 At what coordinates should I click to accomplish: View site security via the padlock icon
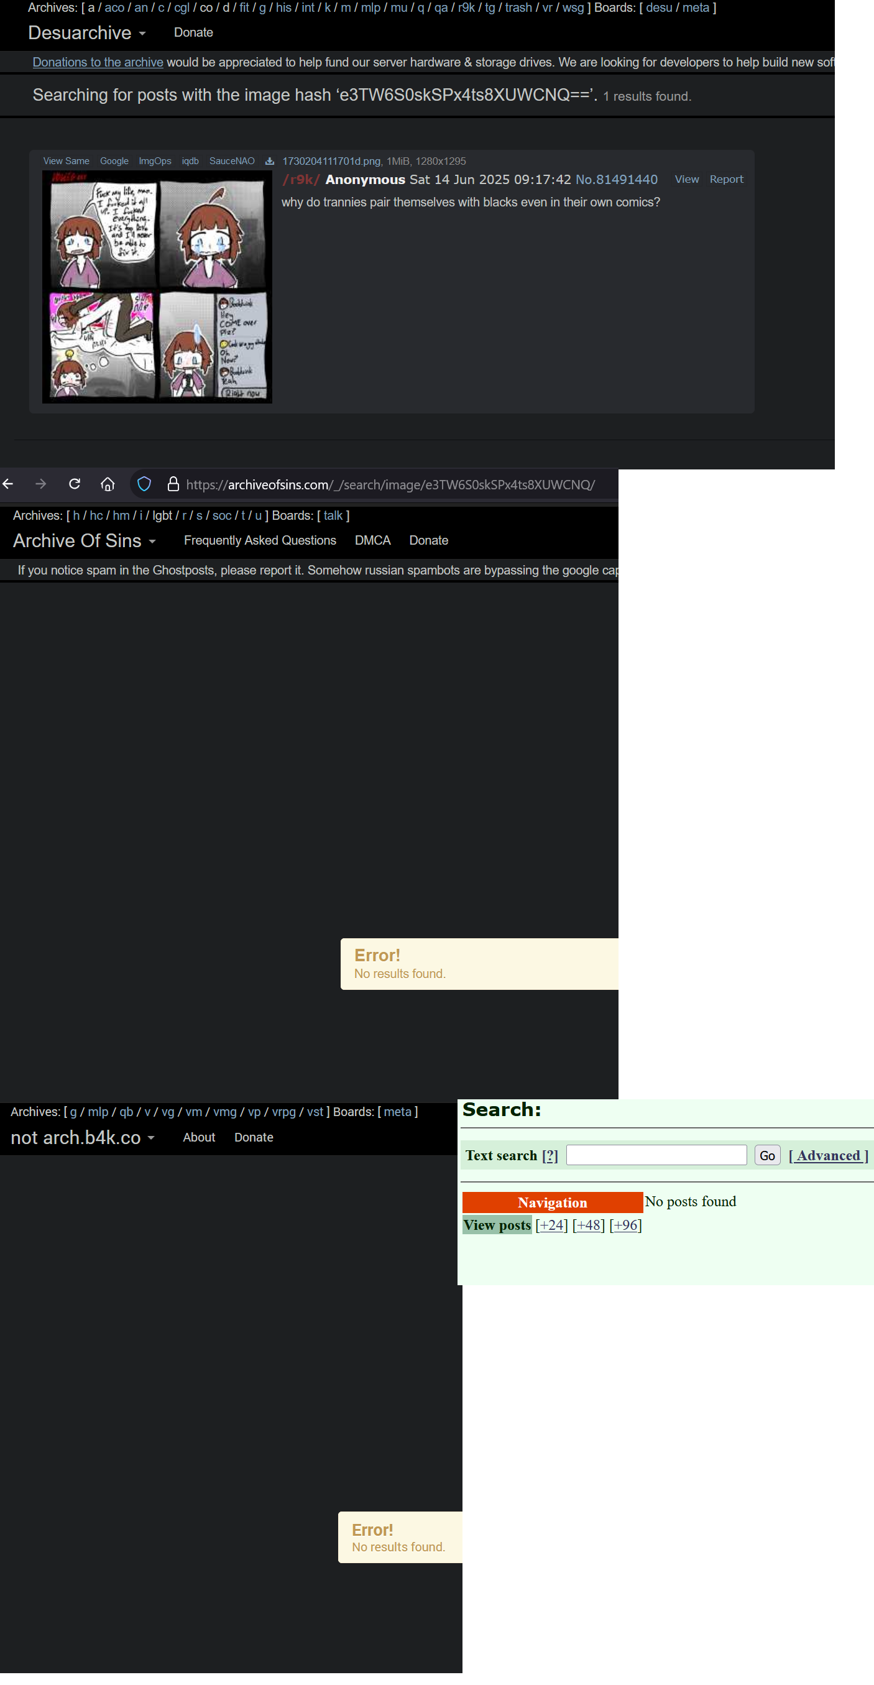pos(173,484)
